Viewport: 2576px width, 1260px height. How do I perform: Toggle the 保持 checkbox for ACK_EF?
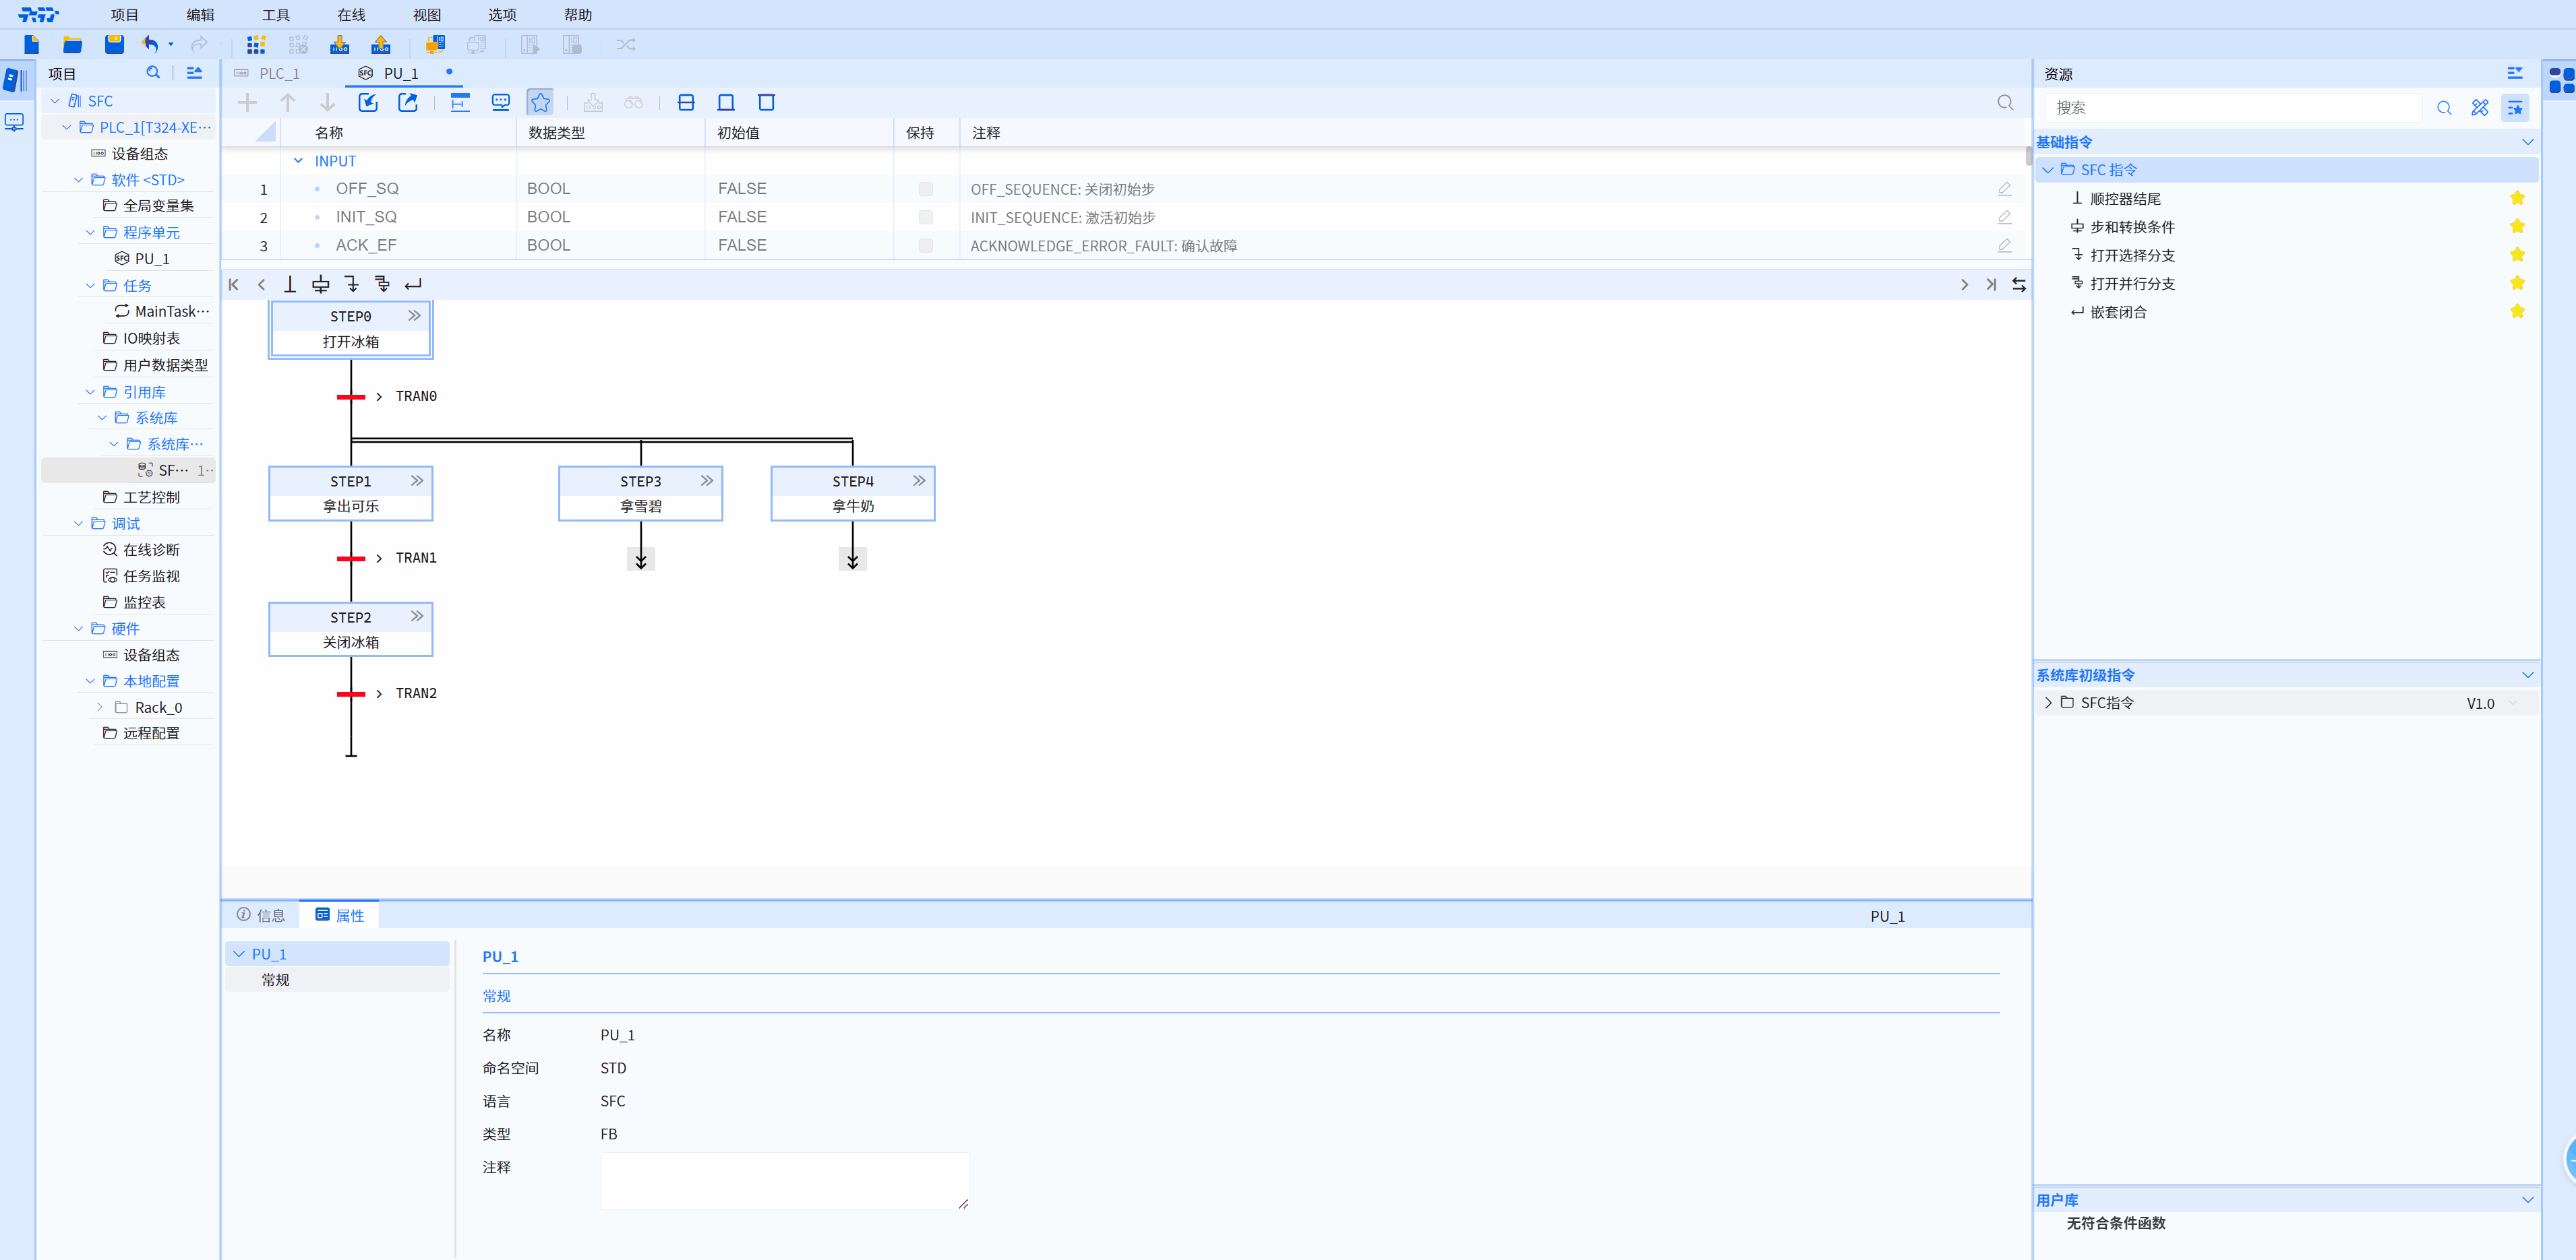coord(925,246)
